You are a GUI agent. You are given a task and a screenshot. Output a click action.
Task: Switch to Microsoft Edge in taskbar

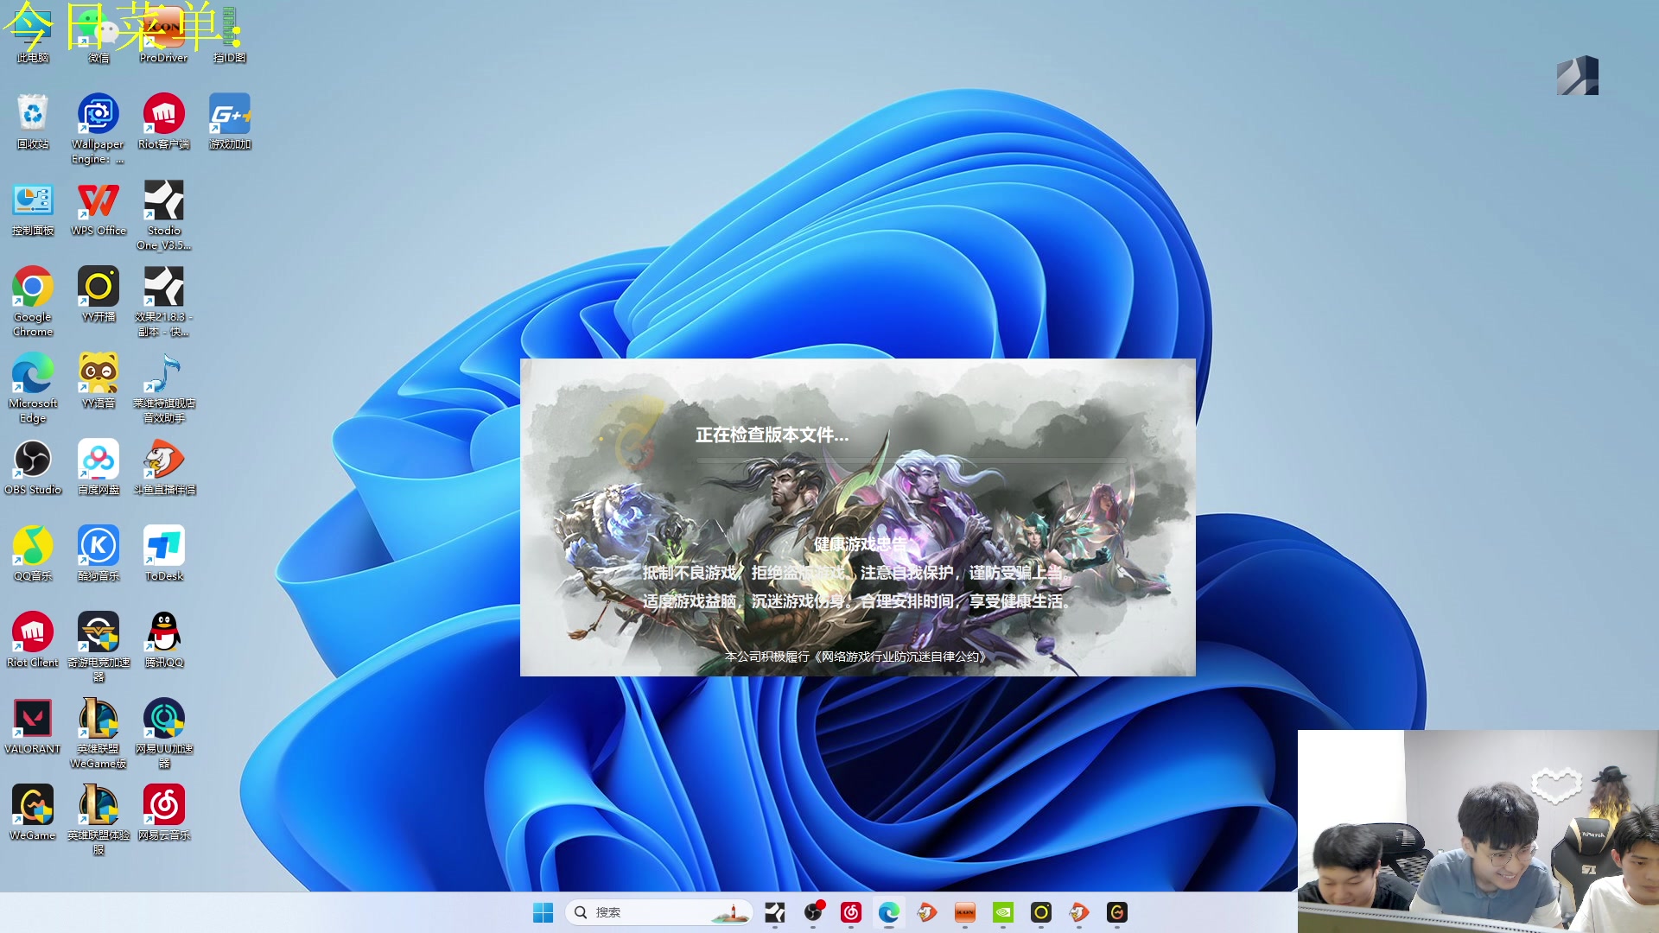pyautogui.click(x=889, y=912)
